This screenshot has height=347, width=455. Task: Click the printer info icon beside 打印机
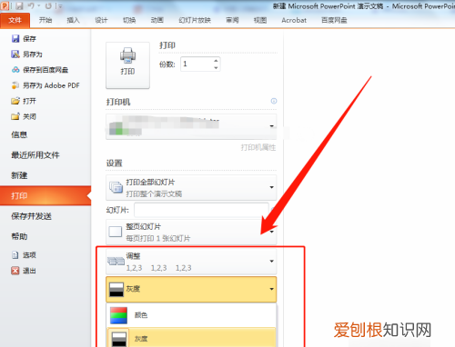pos(274,101)
